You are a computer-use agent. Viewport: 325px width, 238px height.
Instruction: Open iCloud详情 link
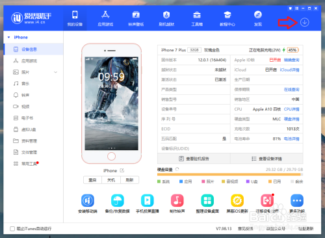289,70
